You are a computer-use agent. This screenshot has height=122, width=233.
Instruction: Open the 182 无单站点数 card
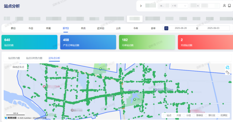click(x=147, y=42)
